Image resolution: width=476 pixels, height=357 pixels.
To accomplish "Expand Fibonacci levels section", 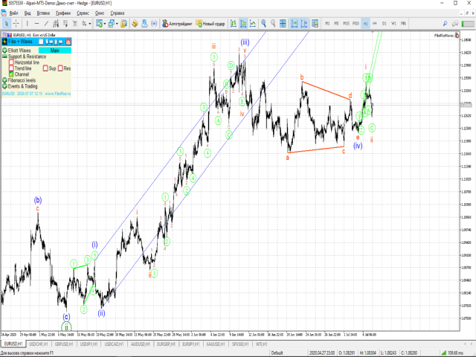I will click(4, 80).
